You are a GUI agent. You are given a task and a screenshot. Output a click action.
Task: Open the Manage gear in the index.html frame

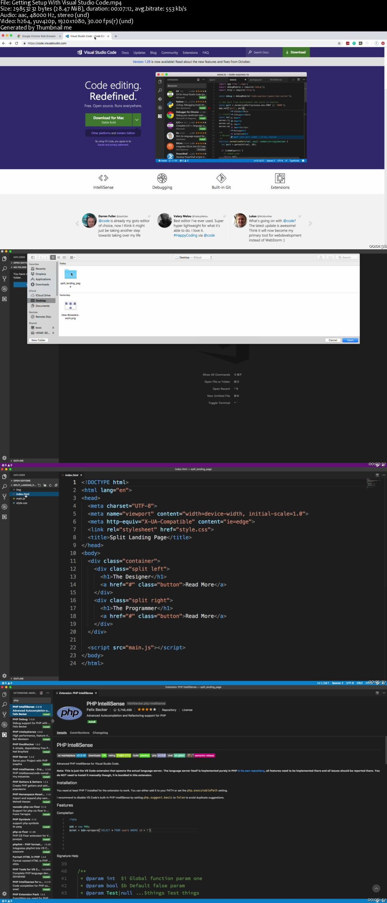point(5,676)
